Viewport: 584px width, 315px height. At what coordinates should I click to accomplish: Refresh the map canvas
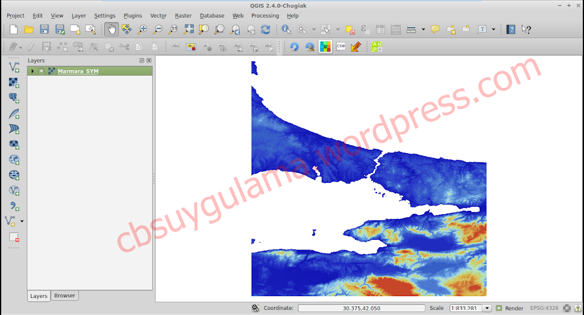click(x=265, y=30)
